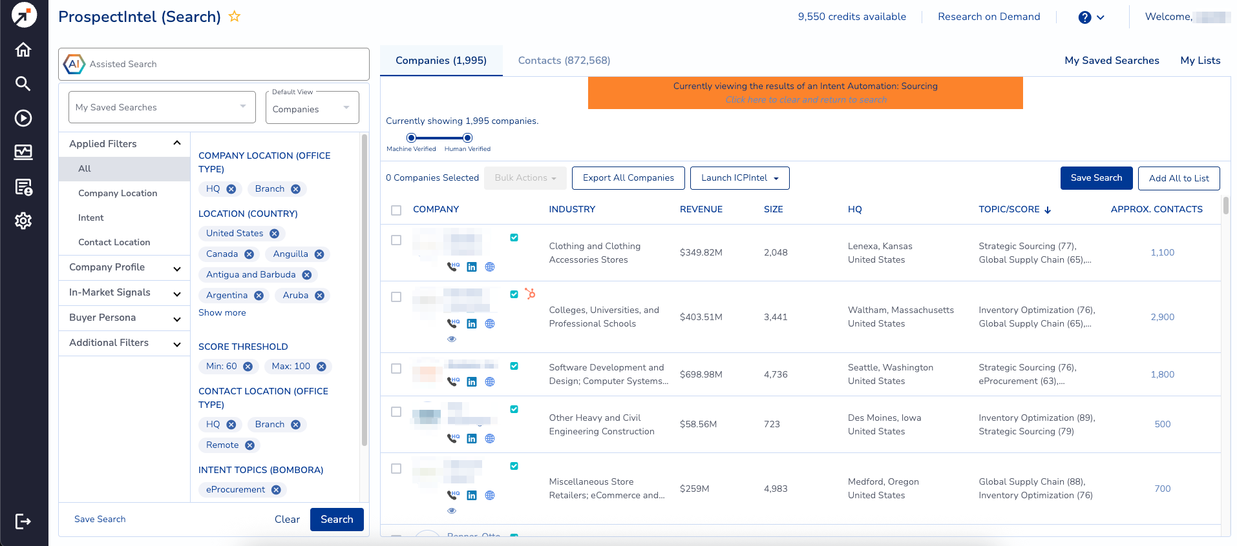Open the analytics chart icon in sidebar
The height and width of the screenshot is (546, 1237).
(x=23, y=152)
